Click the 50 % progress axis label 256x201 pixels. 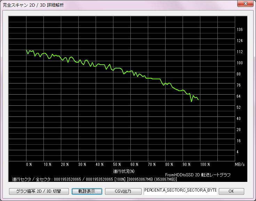pyautogui.click(x=117, y=164)
